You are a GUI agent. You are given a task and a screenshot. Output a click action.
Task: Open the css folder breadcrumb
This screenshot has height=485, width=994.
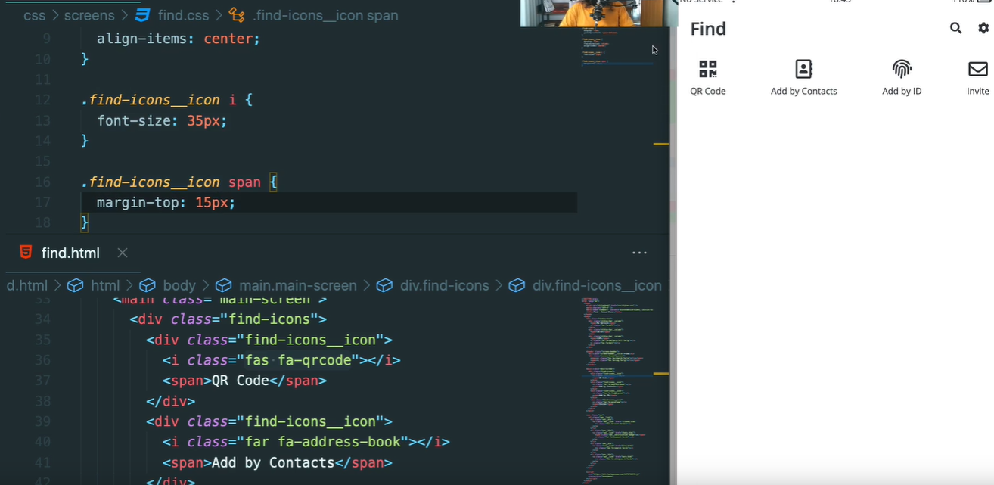pos(34,15)
